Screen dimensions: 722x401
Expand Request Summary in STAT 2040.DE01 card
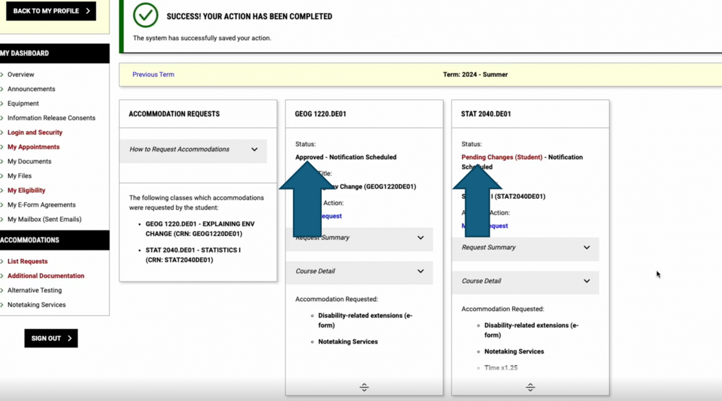pos(525,248)
